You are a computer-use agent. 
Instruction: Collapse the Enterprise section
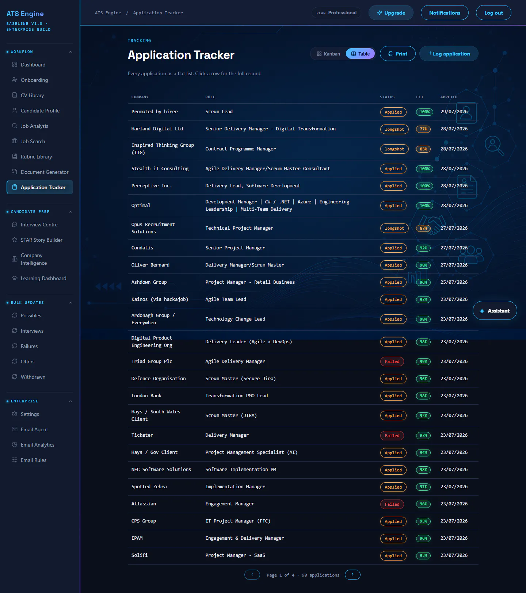[70, 401]
